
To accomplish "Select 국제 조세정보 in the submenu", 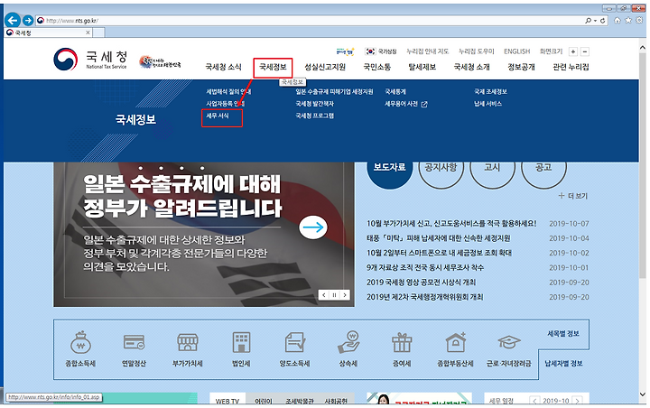I will point(490,92).
